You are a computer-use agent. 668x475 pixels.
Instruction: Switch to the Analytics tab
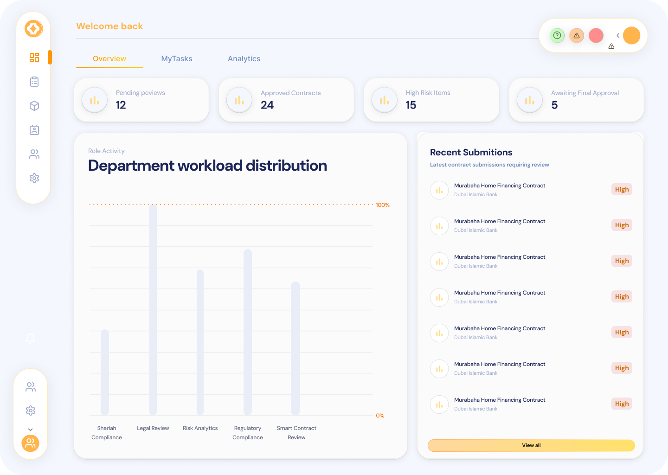[x=244, y=59]
